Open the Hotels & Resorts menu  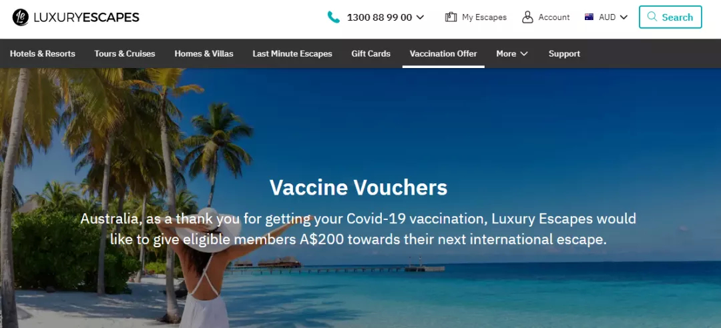(42, 54)
